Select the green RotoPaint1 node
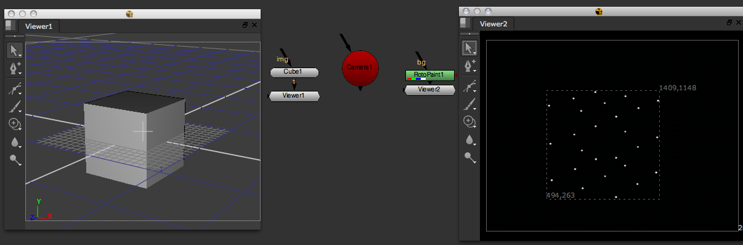 pyautogui.click(x=429, y=75)
